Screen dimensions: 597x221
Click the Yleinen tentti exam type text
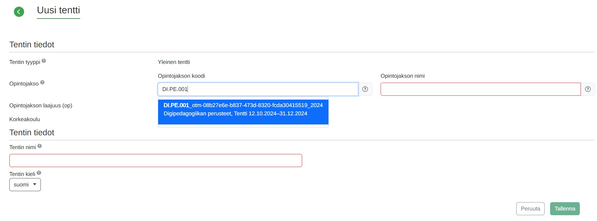[174, 62]
